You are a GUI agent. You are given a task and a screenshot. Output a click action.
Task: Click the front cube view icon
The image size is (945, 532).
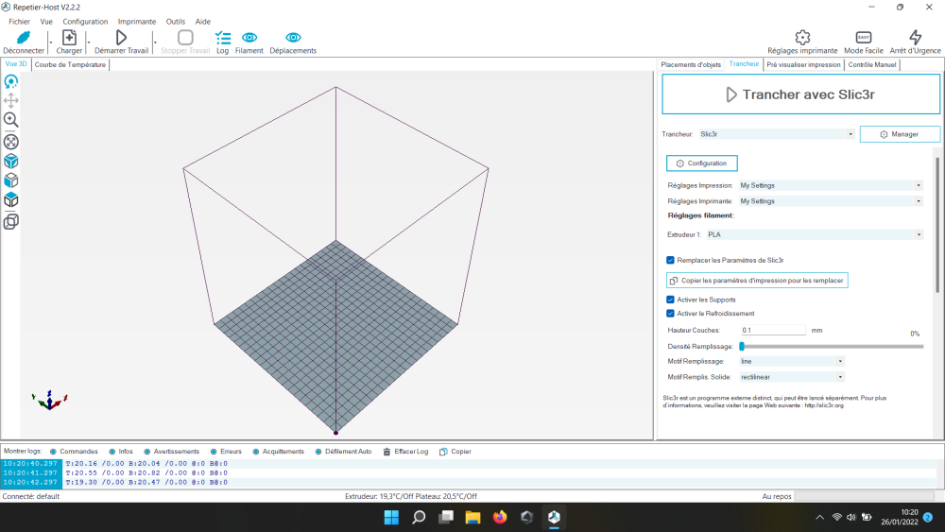(10, 180)
